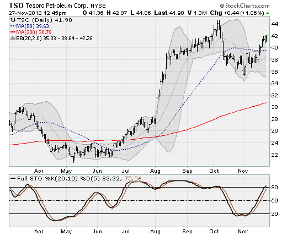The width and height of the screenshot is (287, 236).
Task: Click the Aug label under the price chart
Action: [x=155, y=171]
